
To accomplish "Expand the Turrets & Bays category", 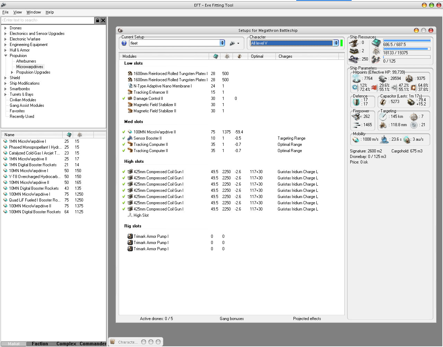I will pyautogui.click(x=6, y=94).
